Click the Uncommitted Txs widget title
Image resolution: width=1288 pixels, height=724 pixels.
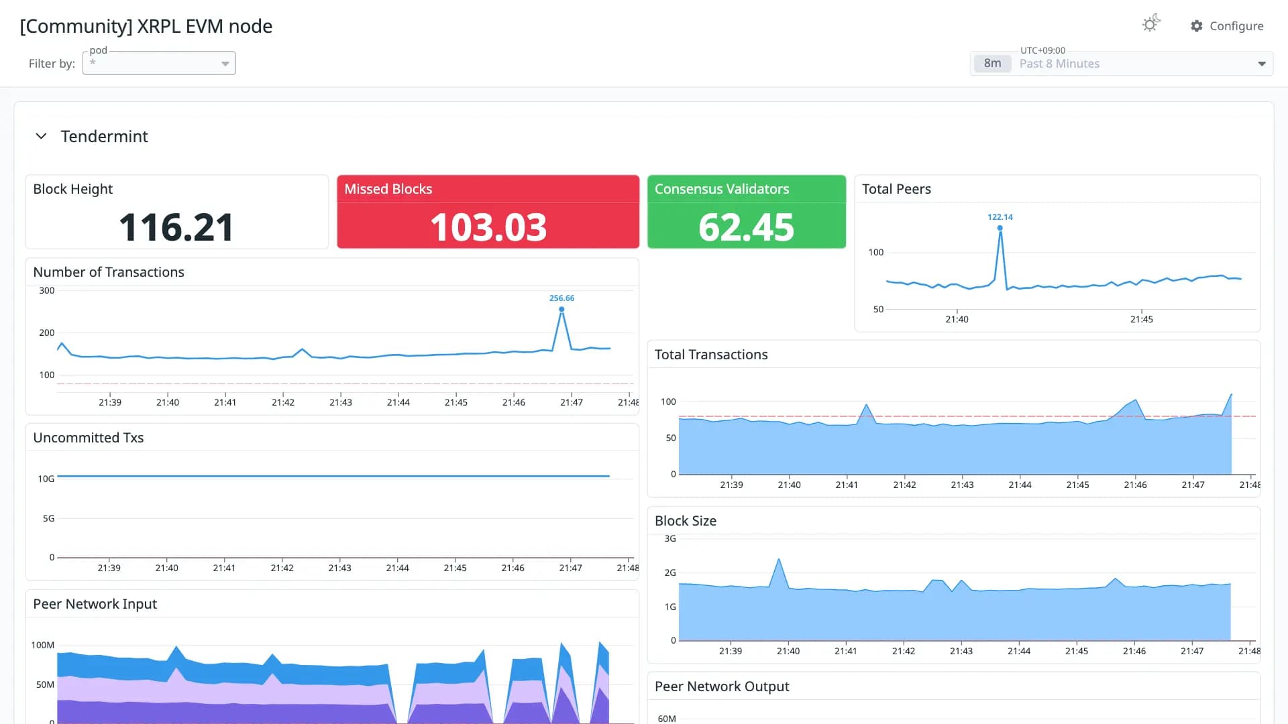coord(89,438)
